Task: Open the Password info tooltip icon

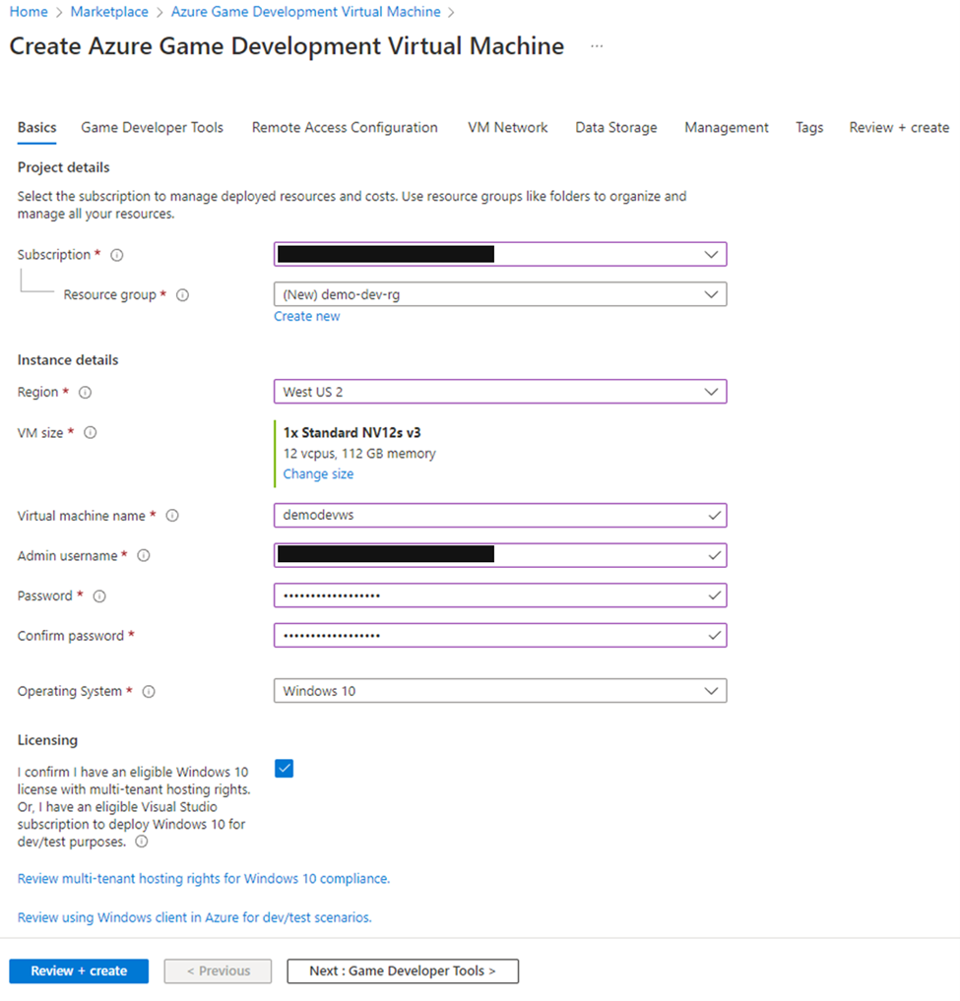Action: (98, 595)
